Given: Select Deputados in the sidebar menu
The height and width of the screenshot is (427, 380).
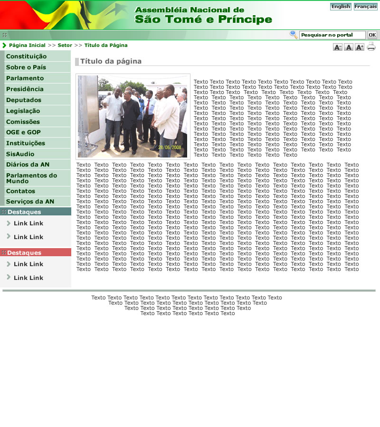Looking at the screenshot, I should (24, 100).
